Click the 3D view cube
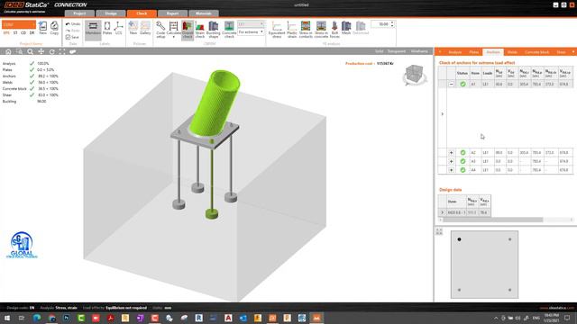This screenshot has width=577, height=324. (x=415, y=75)
